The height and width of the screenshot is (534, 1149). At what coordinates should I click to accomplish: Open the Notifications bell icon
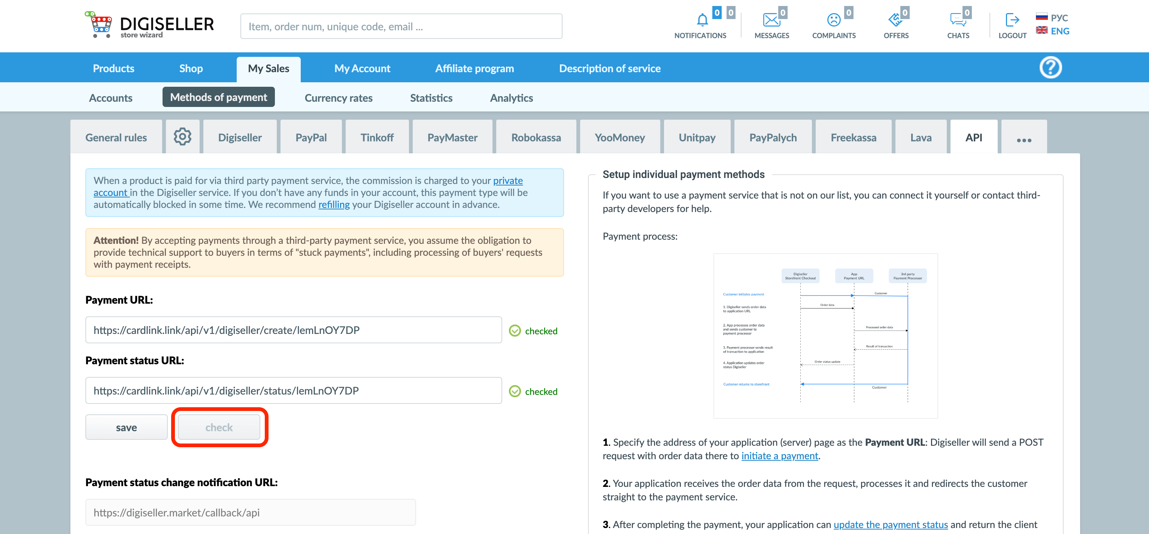(x=702, y=20)
